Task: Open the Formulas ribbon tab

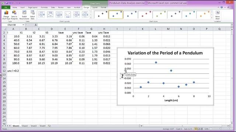Action: 44,7
